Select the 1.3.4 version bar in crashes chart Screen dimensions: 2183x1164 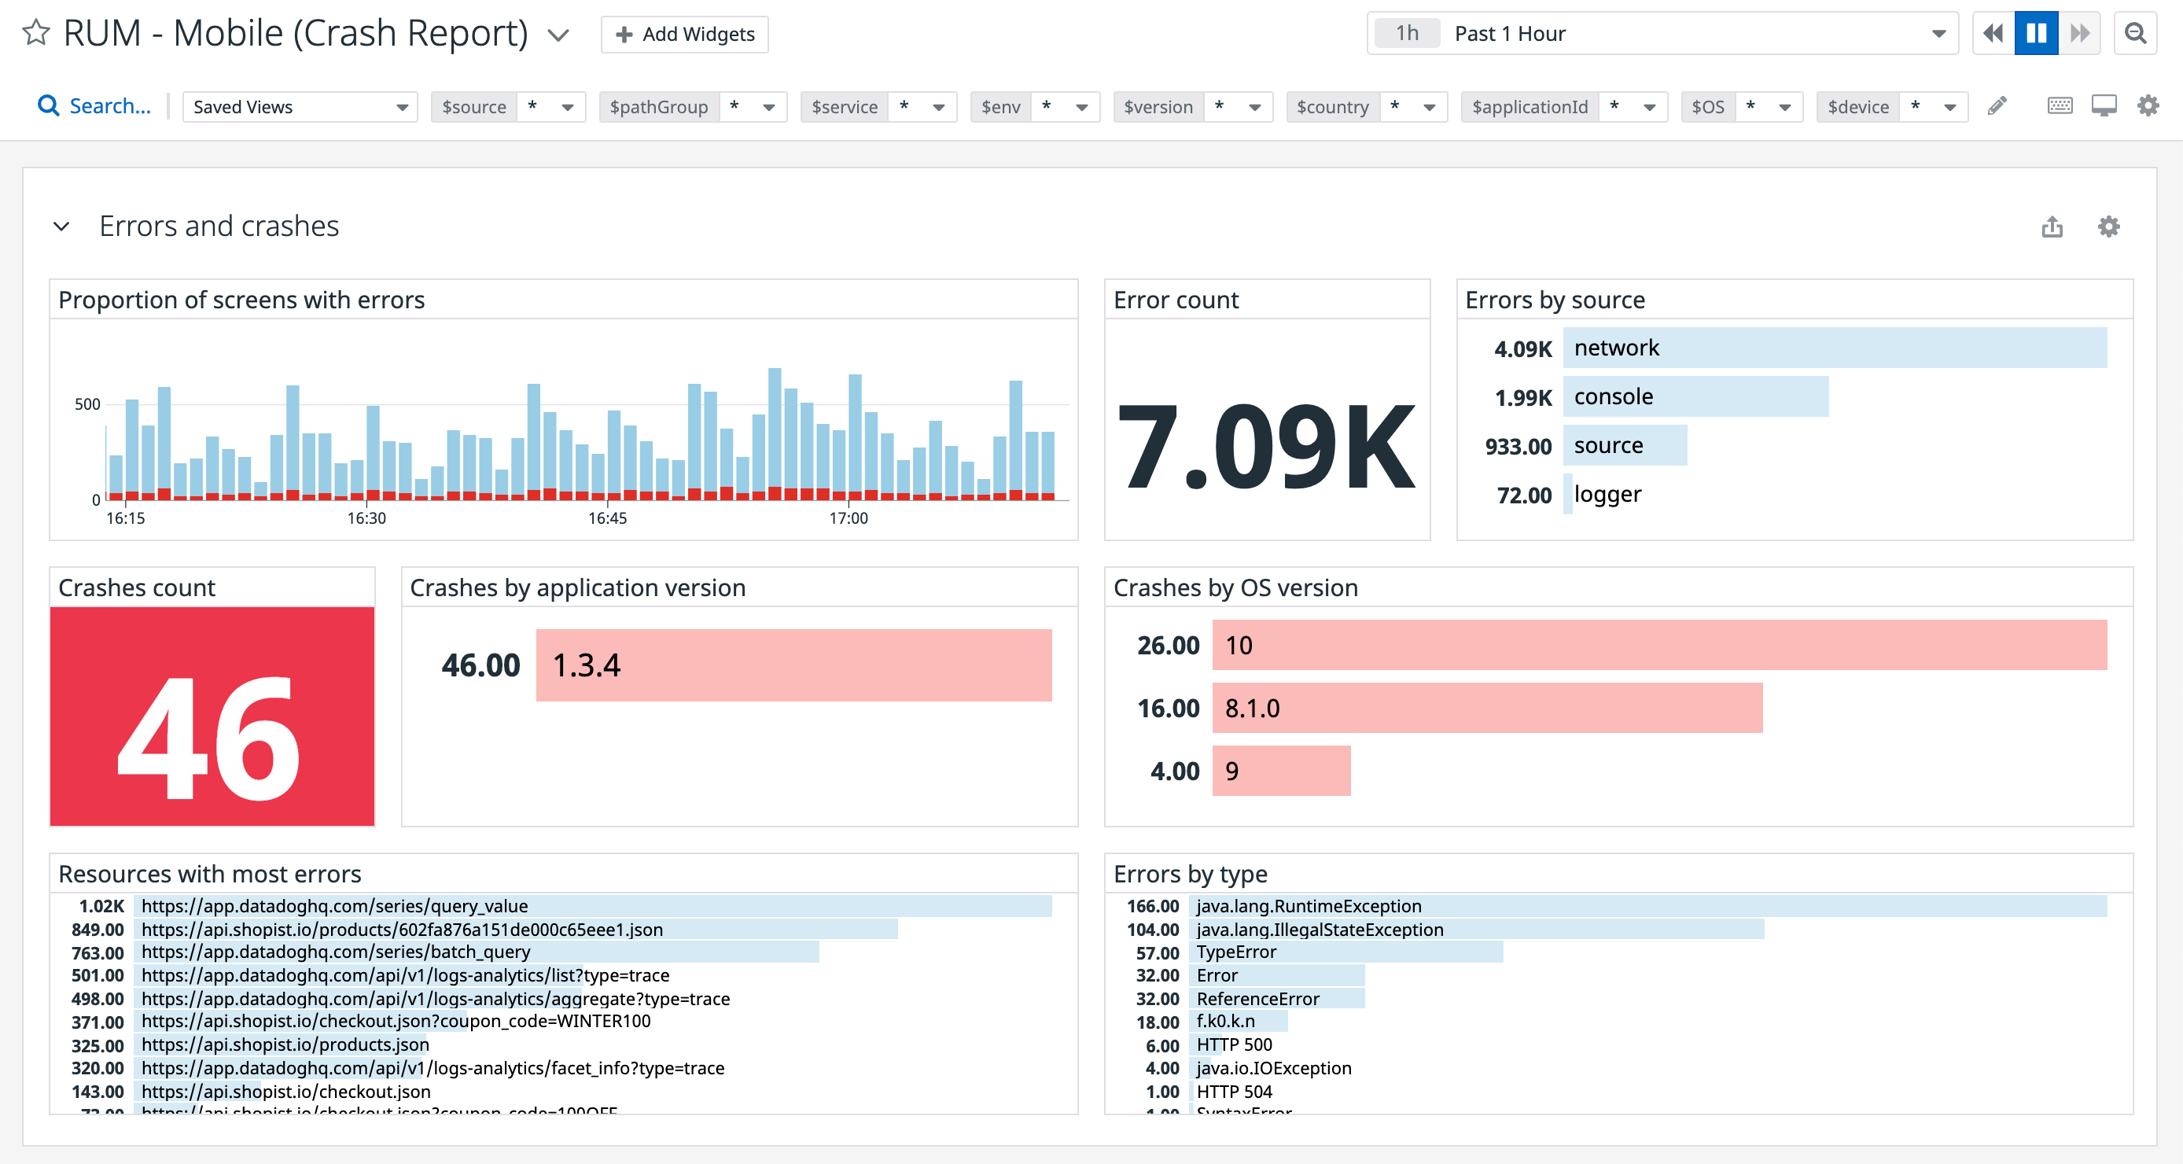pos(793,665)
